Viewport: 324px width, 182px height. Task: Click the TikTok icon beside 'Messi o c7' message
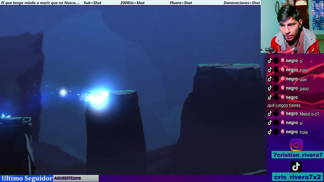pos(270,113)
